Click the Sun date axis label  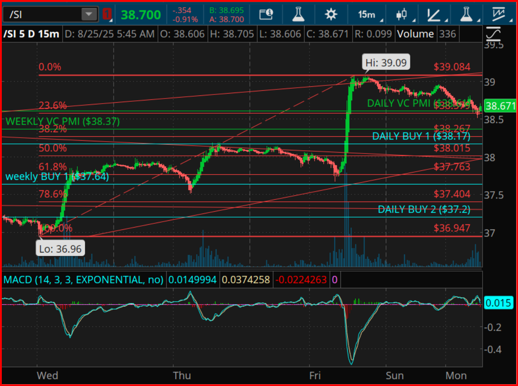coord(395,376)
